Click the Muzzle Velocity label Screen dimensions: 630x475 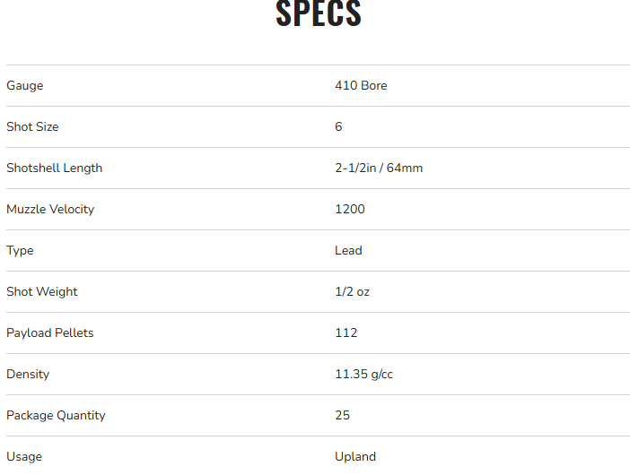click(x=50, y=210)
